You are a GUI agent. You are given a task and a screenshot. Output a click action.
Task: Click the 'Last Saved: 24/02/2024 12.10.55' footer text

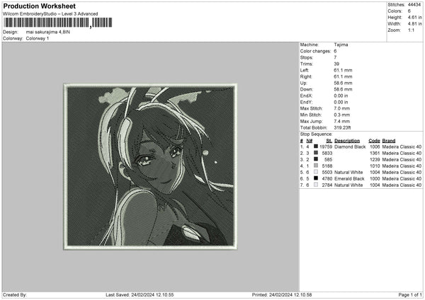(x=140, y=294)
